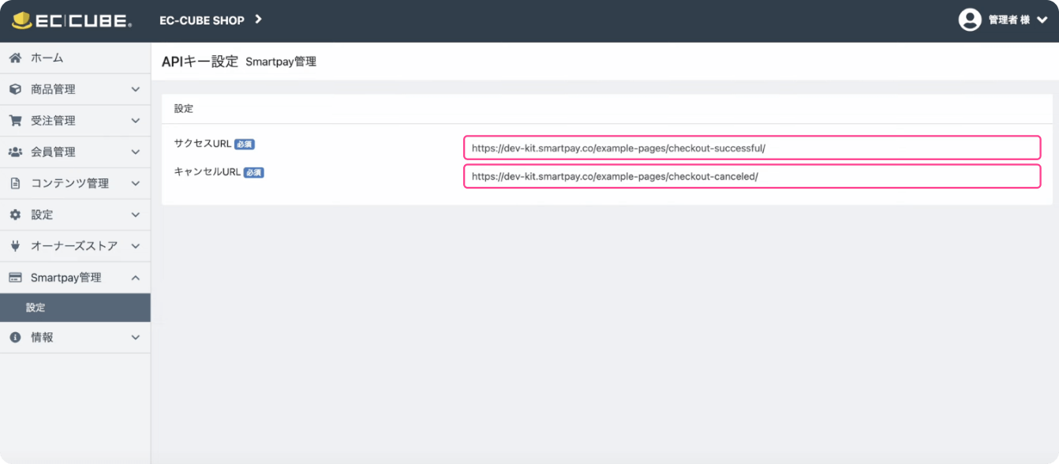Click the gear icon beside 設定
The width and height of the screenshot is (1059, 464).
(15, 215)
